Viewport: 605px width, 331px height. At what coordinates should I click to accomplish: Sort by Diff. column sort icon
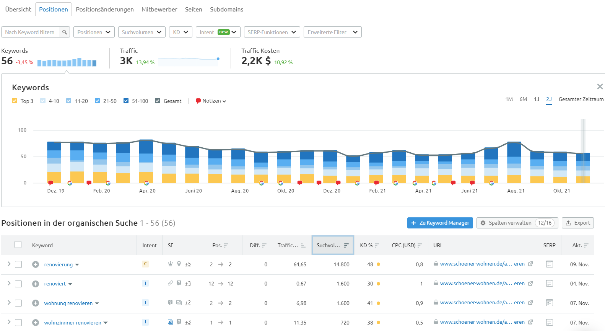tap(264, 246)
